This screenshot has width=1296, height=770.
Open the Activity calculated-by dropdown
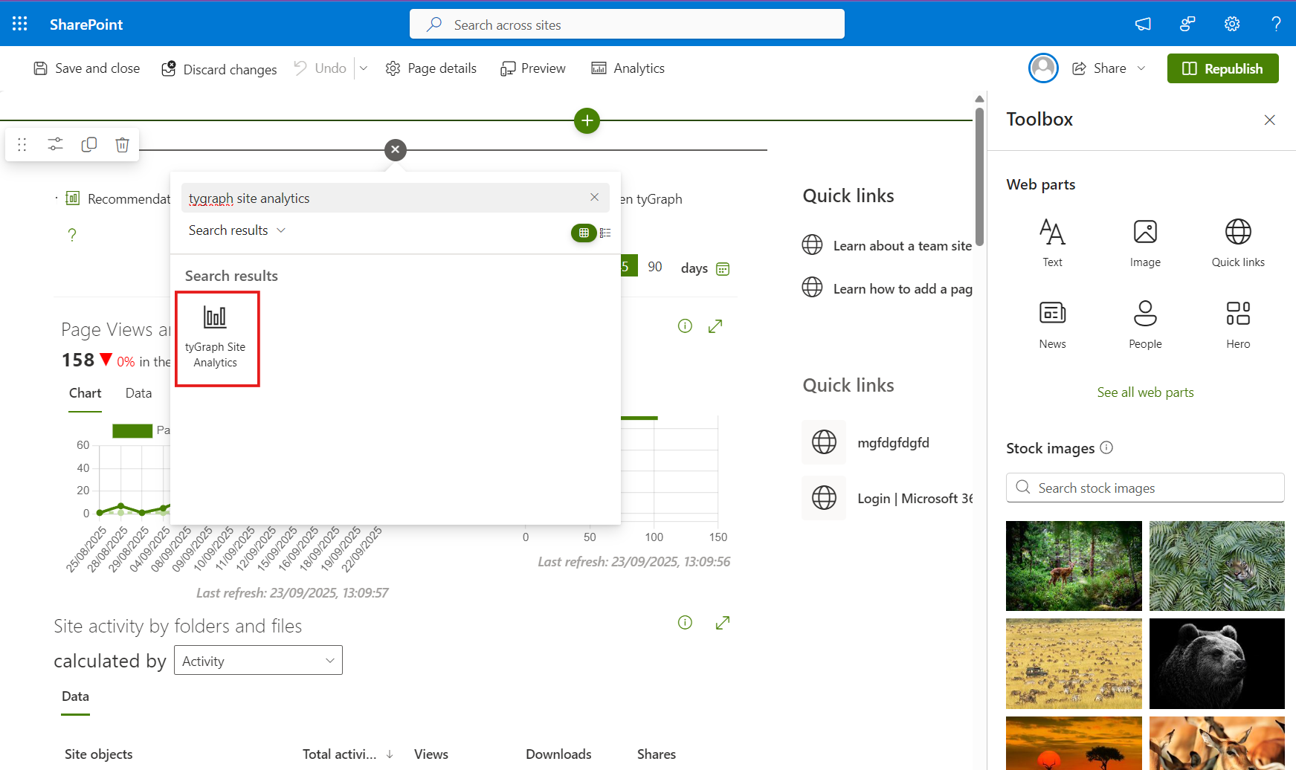click(258, 661)
